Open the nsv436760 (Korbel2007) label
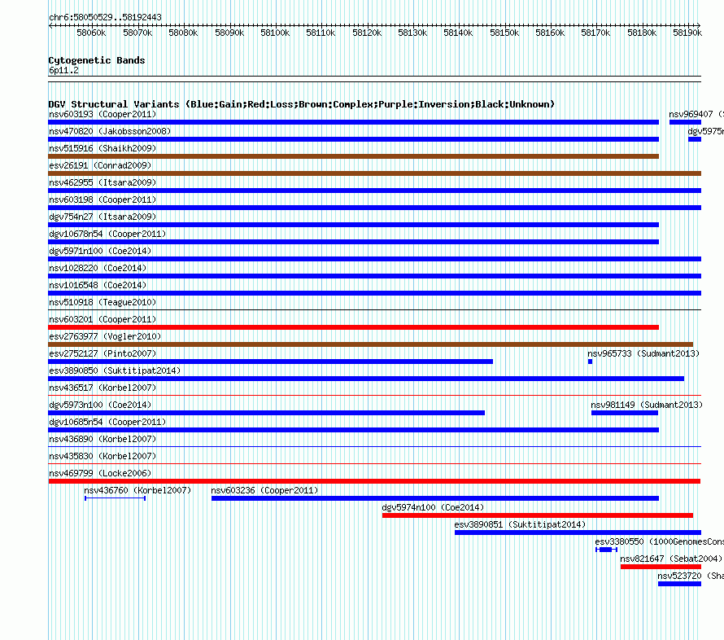Image resolution: width=724 pixels, height=640 pixels. pos(137,490)
